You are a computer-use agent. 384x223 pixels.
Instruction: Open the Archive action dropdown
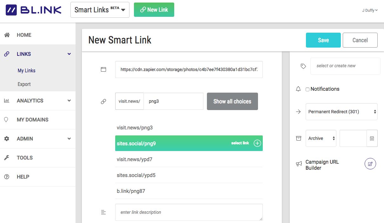tap(321, 138)
